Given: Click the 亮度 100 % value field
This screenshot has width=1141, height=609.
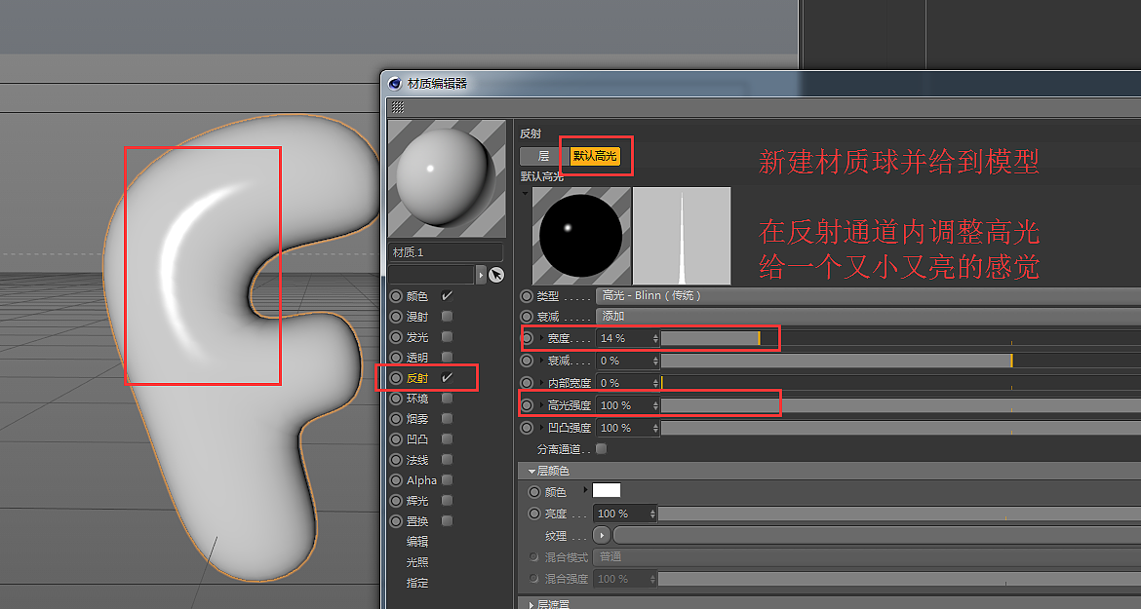Looking at the screenshot, I should tap(620, 514).
